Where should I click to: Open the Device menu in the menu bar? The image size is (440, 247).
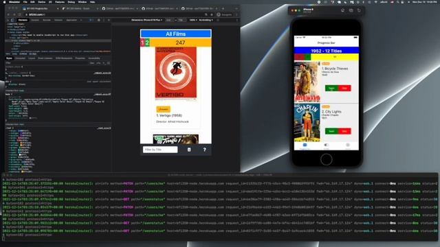pos(41,2)
